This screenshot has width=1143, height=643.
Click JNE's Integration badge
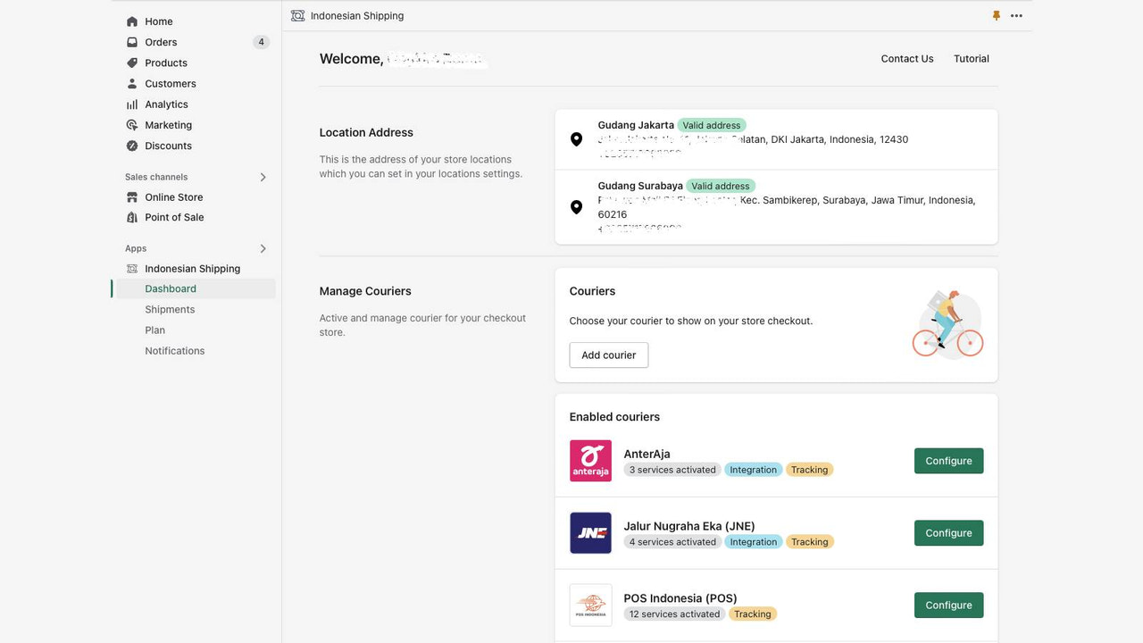click(x=754, y=542)
